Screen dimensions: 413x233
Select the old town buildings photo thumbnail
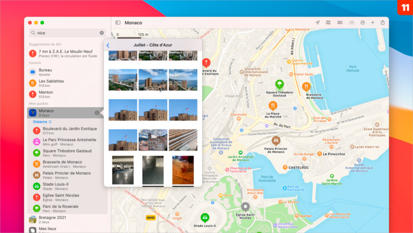coord(153,140)
